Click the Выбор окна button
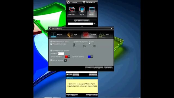Screen dimensions: 174x98 tap(82, 21)
